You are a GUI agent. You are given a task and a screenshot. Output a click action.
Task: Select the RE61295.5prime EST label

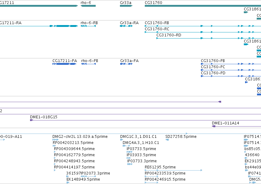click(x=160, y=167)
